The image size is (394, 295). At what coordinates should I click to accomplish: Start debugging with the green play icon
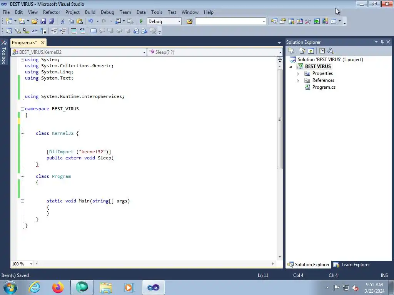(141, 22)
